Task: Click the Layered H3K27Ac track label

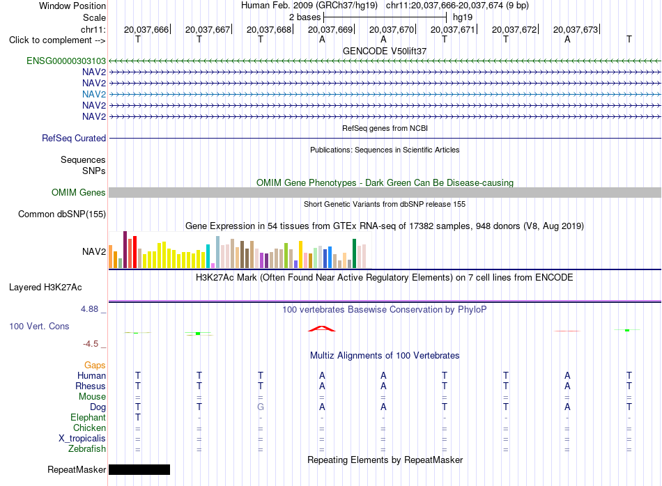Action: [45, 288]
